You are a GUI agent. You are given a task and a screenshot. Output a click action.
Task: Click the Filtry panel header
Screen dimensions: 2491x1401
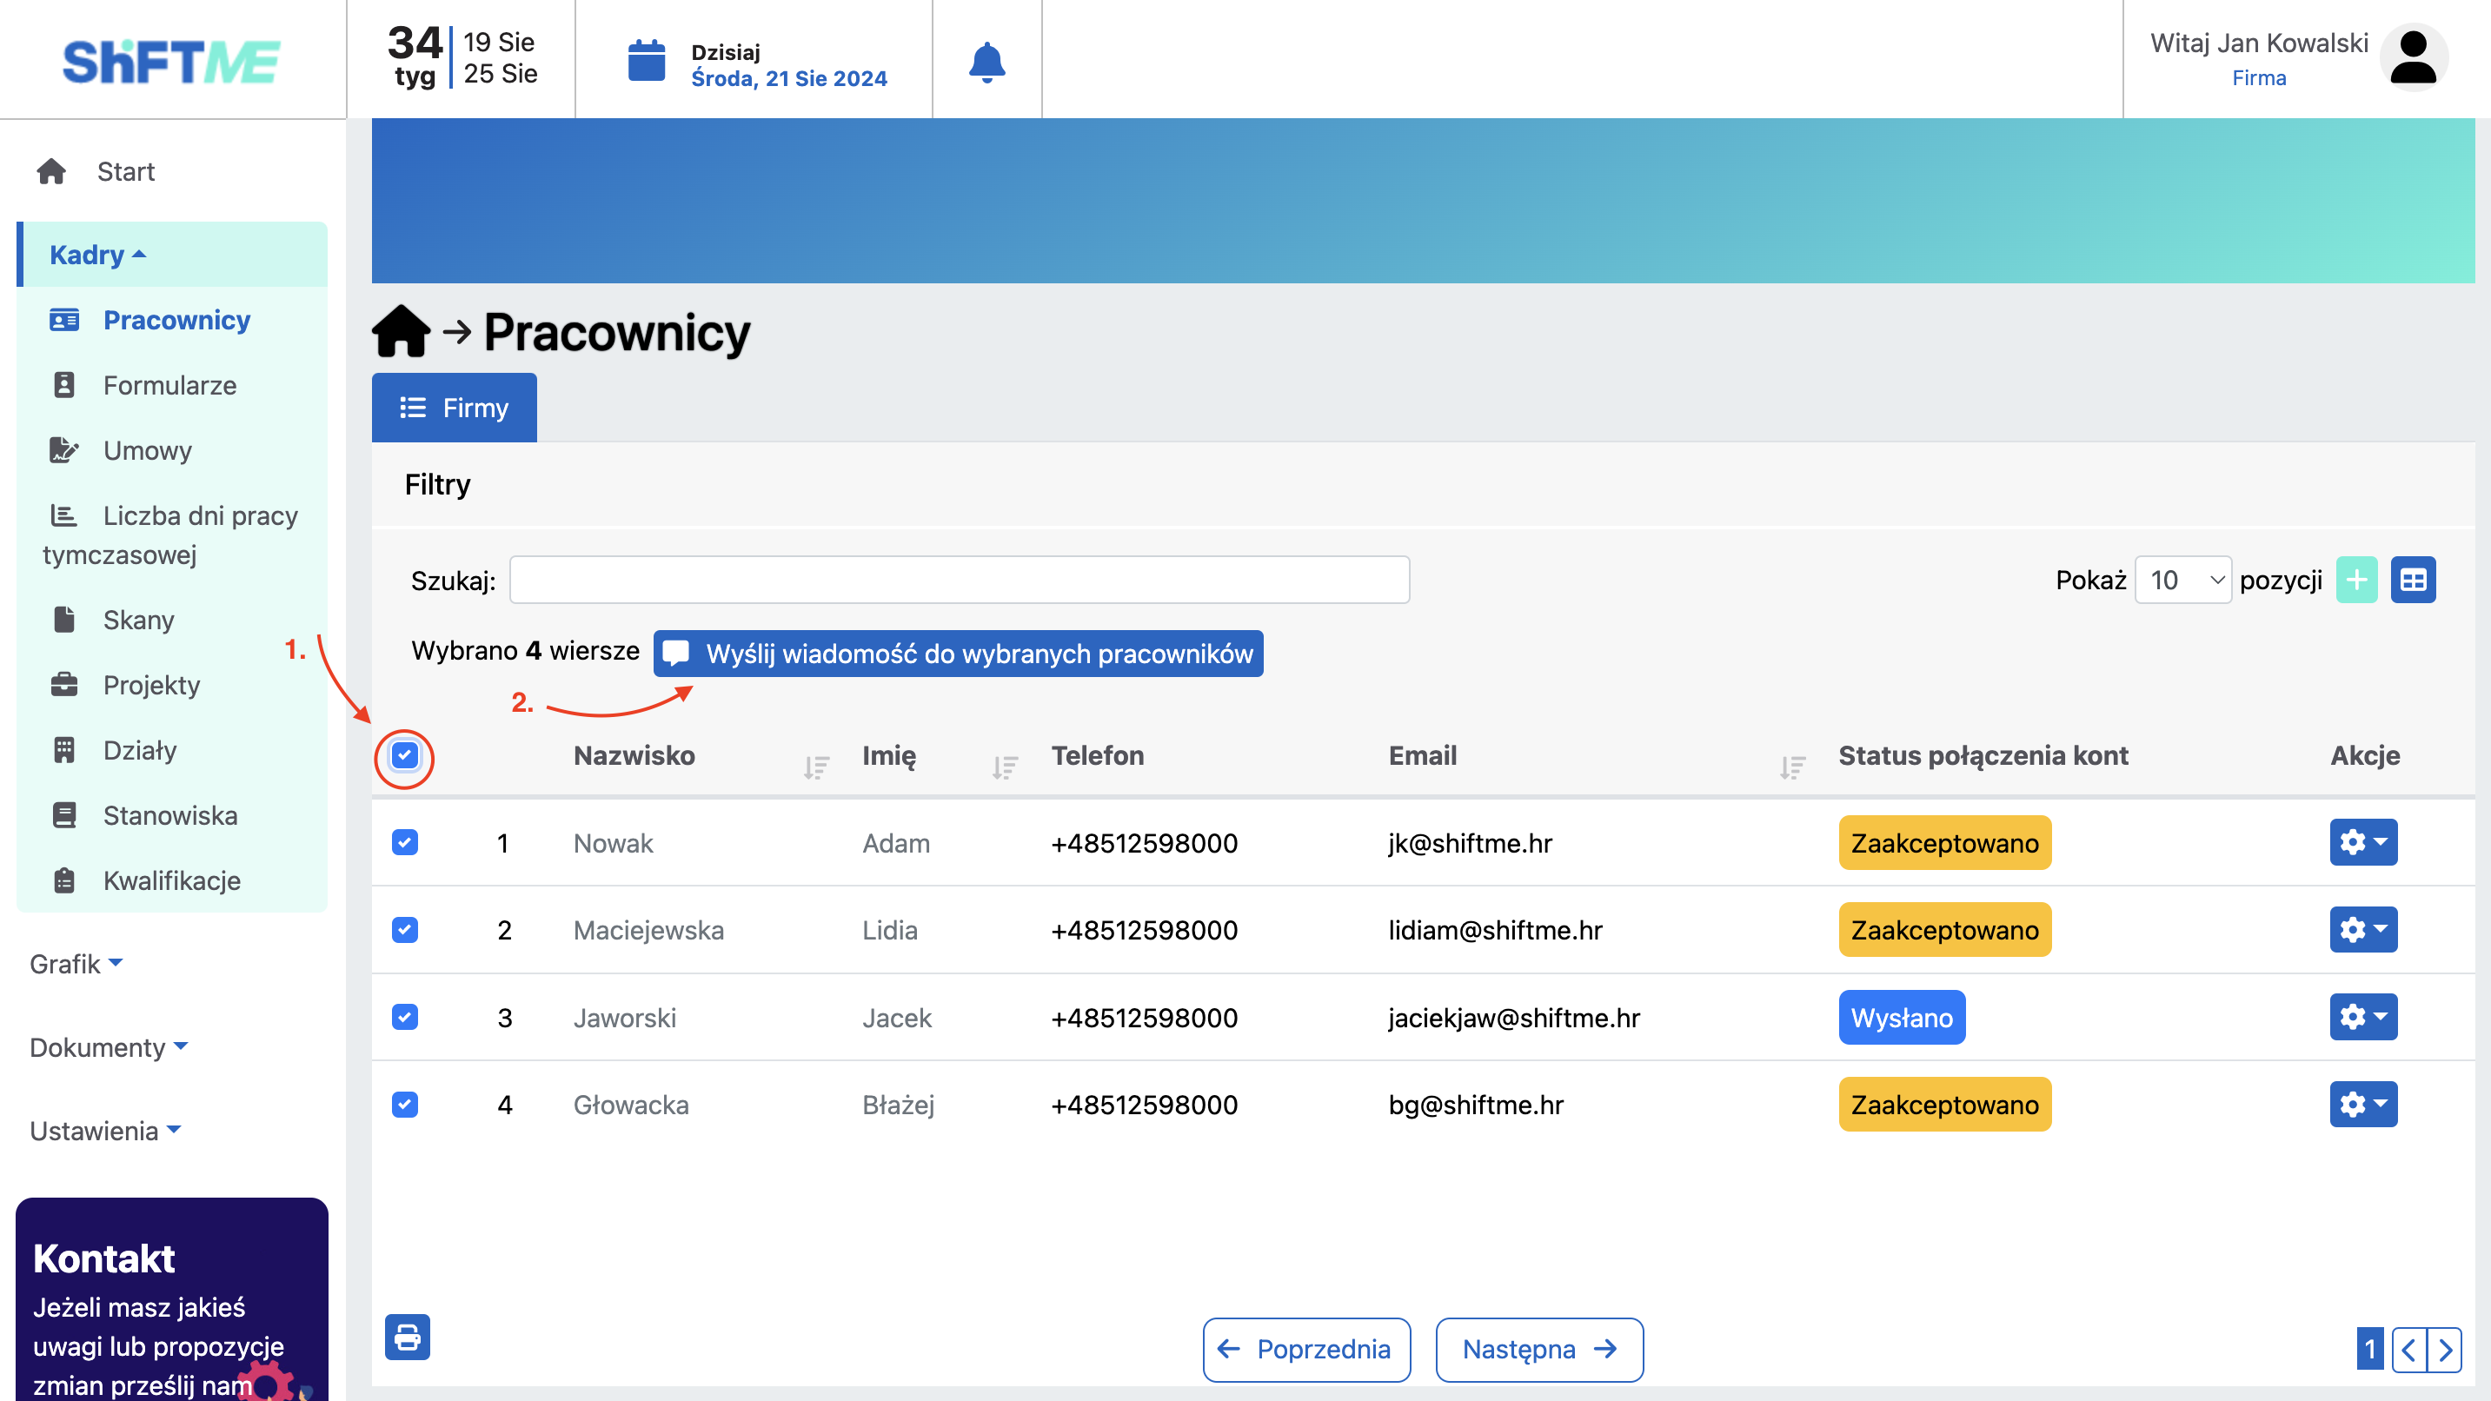1423,484
